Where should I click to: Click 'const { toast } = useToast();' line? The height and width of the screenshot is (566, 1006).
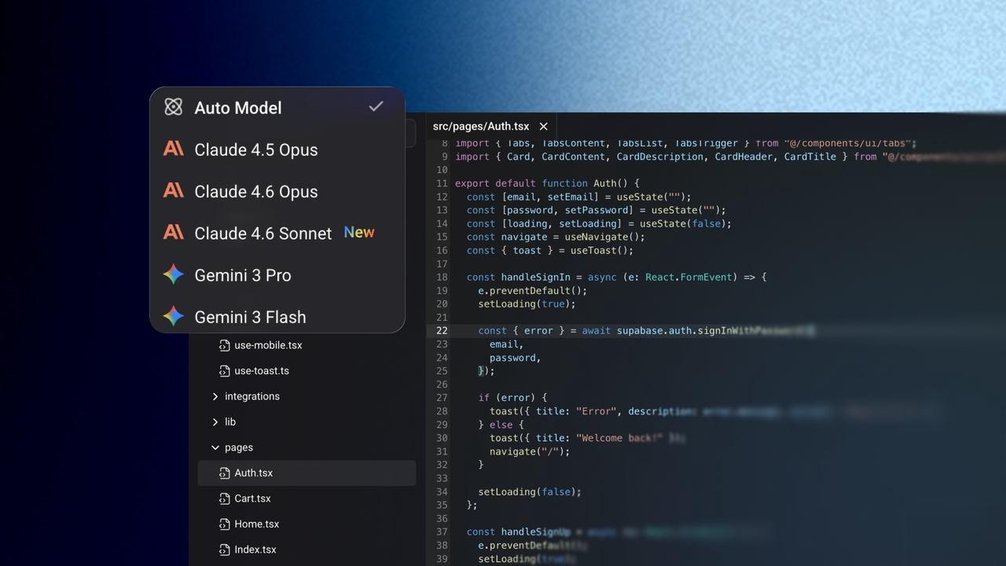pyautogui.click(x=550, y=250)
